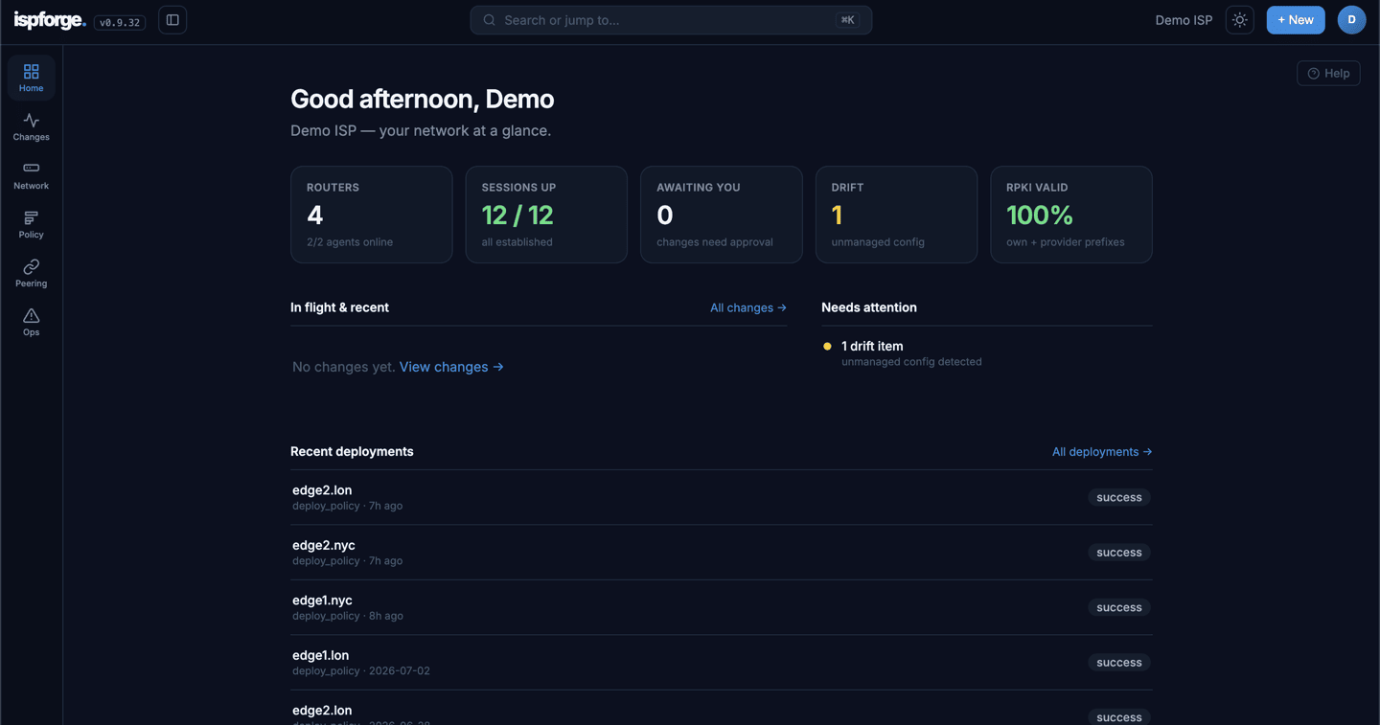Open Policy section in sidebar

31,224
